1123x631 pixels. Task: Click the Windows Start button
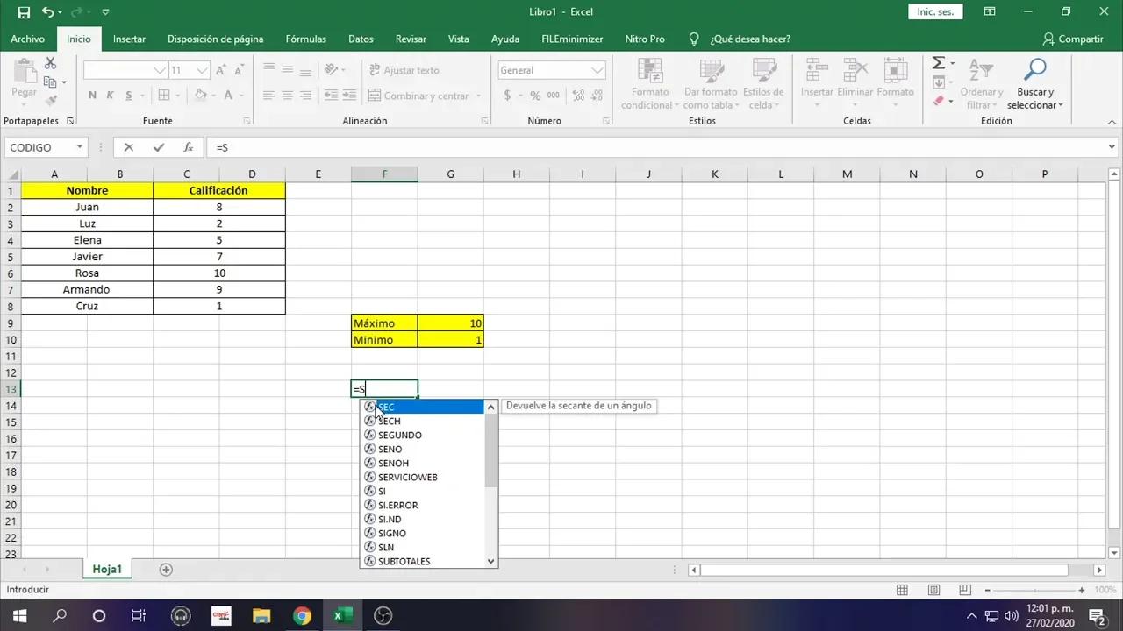(x=19, y=615)
